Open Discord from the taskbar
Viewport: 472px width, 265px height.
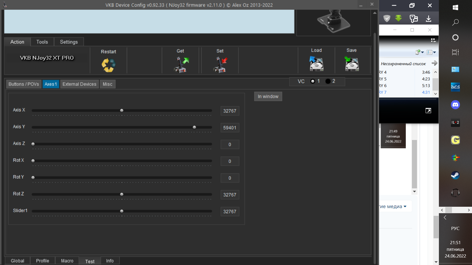[x=455, y=105]
